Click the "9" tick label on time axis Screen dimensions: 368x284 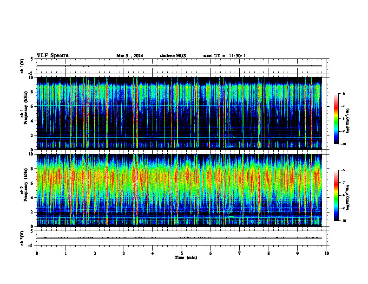pyautogui.click(x=297, y=253)
